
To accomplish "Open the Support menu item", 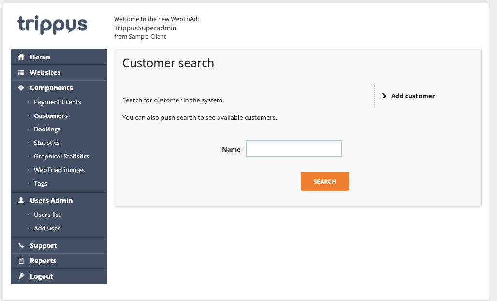I will click(x=59, y=245).
